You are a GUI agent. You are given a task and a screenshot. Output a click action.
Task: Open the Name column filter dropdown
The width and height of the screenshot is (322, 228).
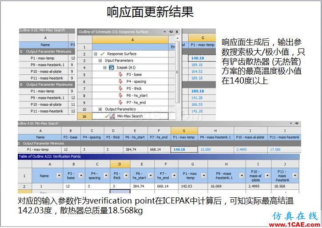[59, 176]
